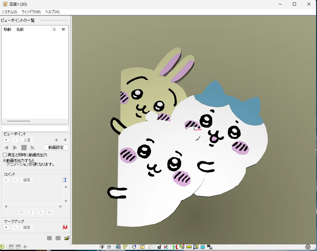This screenshot has width=317, height=251.
Task: Click the 3D view icon in status bar
Action: click(x=18, y=247)
